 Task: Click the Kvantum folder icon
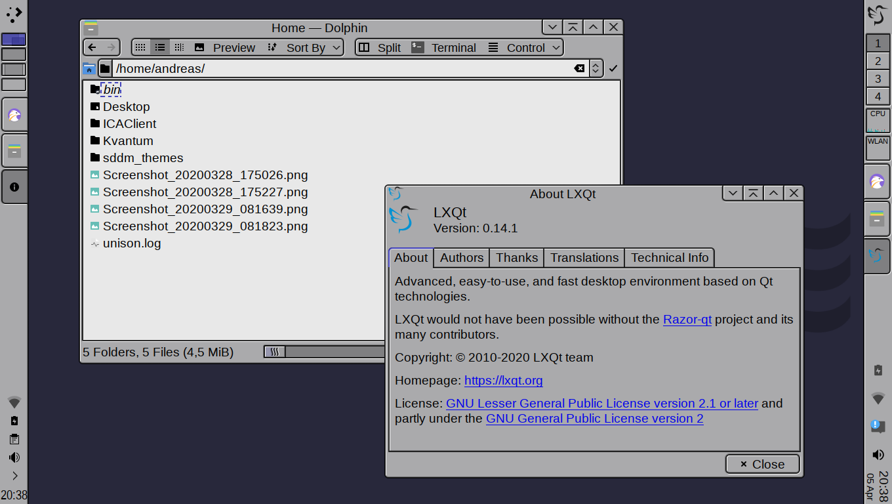pos(95,140)
